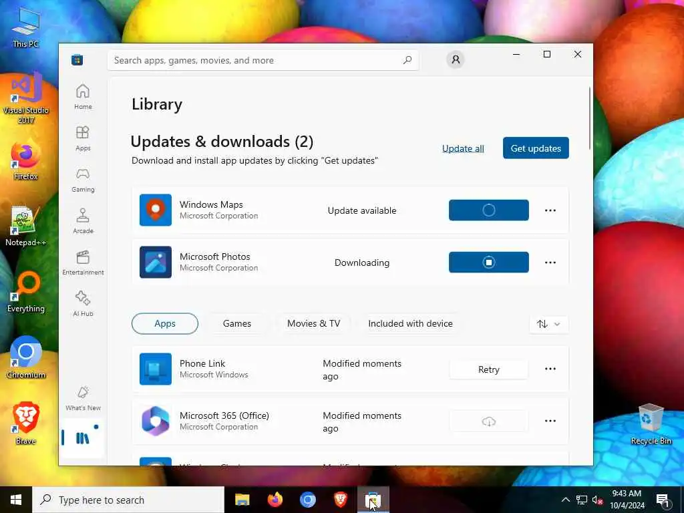Click the Windows Maps app icon
Screen dimensions: 684x513
(155, 210)
